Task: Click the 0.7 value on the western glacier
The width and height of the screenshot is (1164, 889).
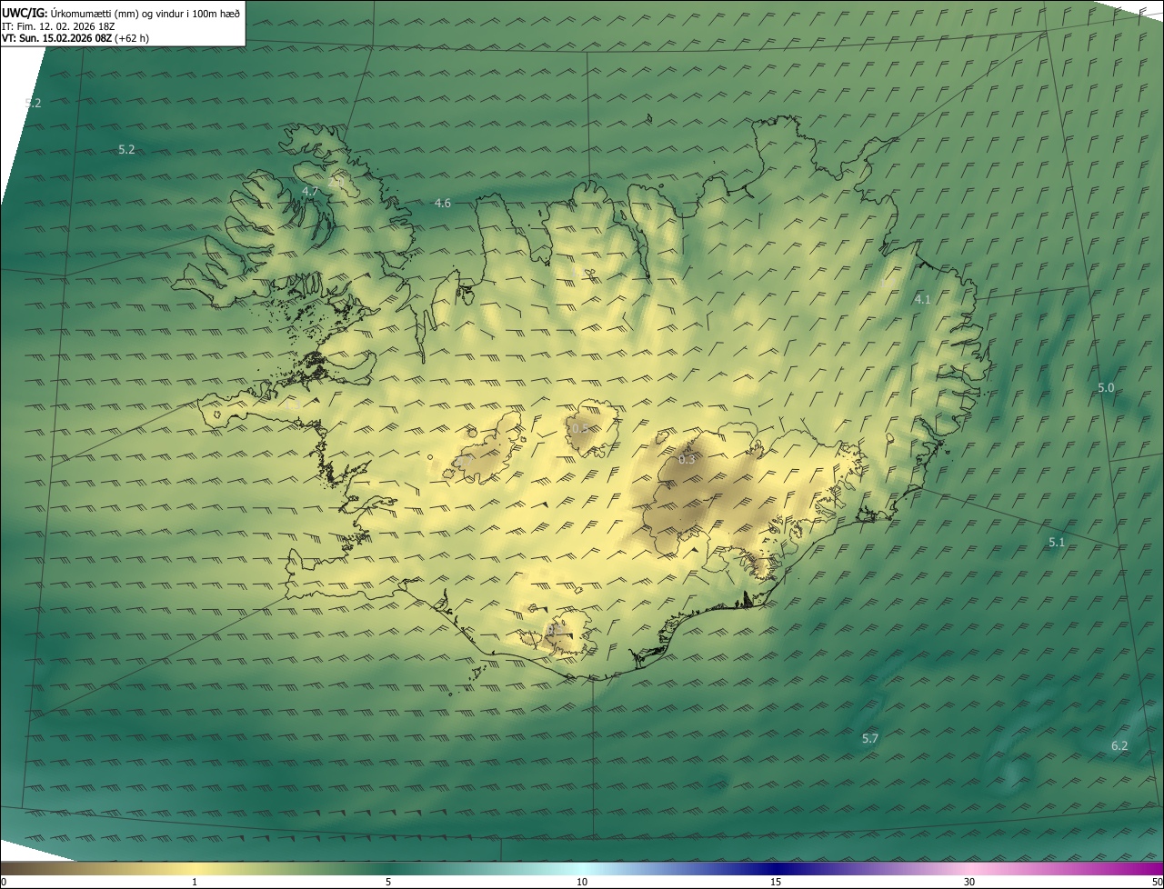Action: [466, 462]
